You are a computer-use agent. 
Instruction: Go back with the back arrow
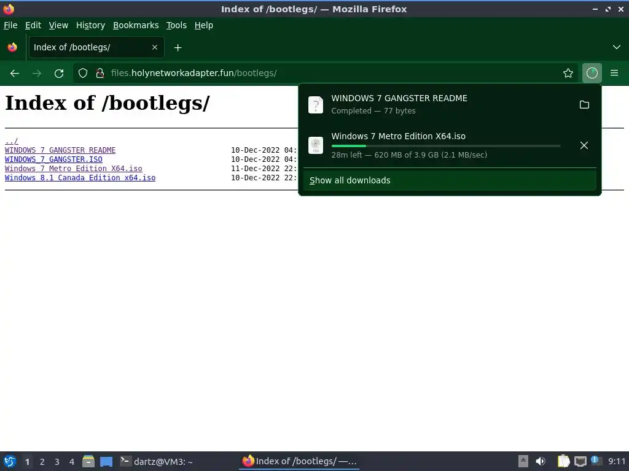(15, 74)
